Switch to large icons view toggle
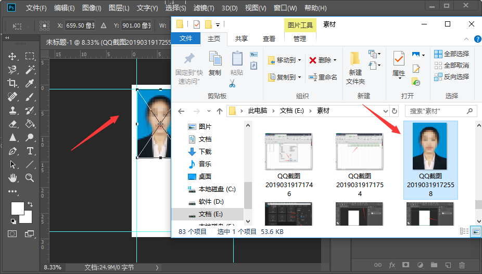Screen dimensions: 482x274 pyautogui.click(x=476, y=231)
